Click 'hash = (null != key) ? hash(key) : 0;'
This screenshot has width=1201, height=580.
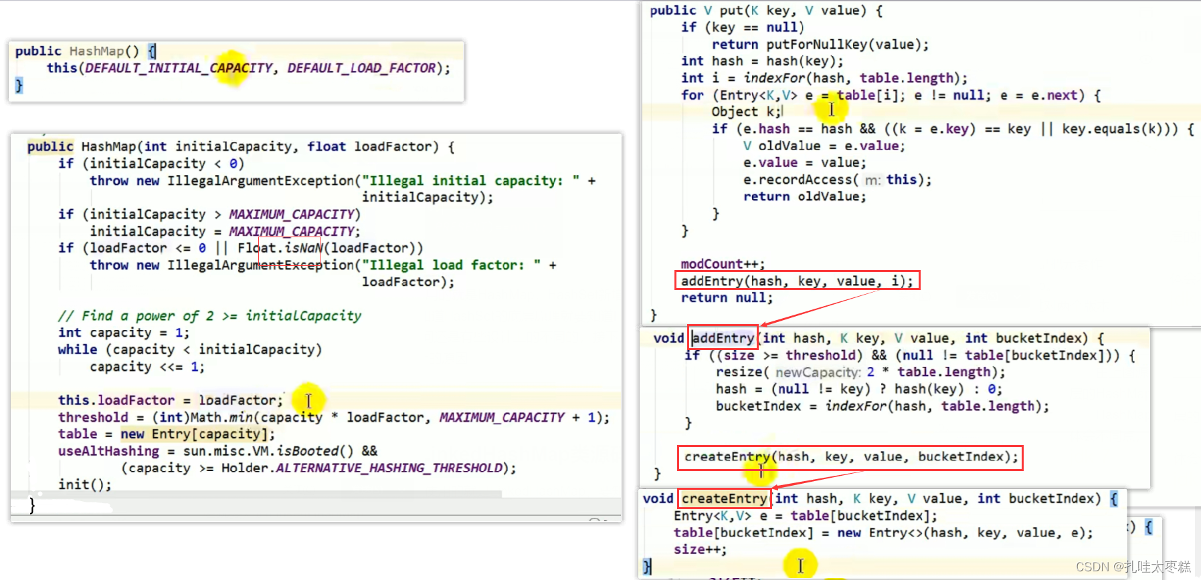859,389
